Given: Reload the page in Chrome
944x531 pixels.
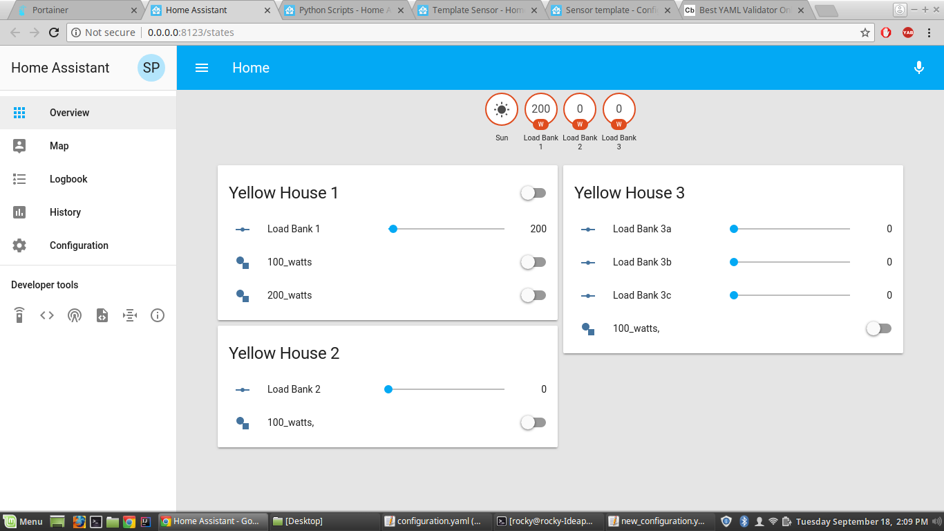Looking at the screenshot, I should tap(54, 32).
